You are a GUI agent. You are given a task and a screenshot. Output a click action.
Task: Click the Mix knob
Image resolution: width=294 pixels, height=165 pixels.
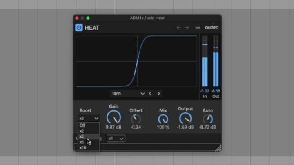pos(163,119)
